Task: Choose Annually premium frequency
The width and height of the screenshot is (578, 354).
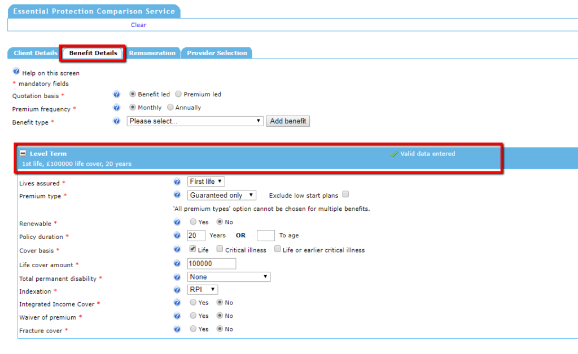Action: (x=170, y=107)
